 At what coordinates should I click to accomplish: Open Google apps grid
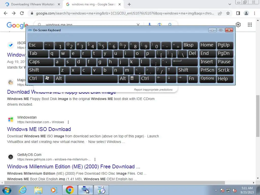250,25
